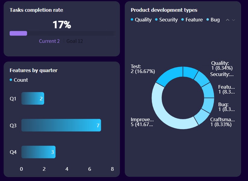Click the Current 2 label
248x181 pixels.
click(x=49, y=41)
